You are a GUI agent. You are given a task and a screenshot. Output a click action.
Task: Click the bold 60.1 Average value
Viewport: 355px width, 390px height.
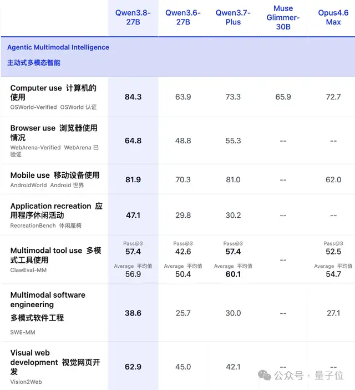pos(233,274)
